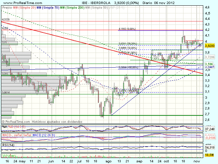Click the ago date axis label

[108, 161]
